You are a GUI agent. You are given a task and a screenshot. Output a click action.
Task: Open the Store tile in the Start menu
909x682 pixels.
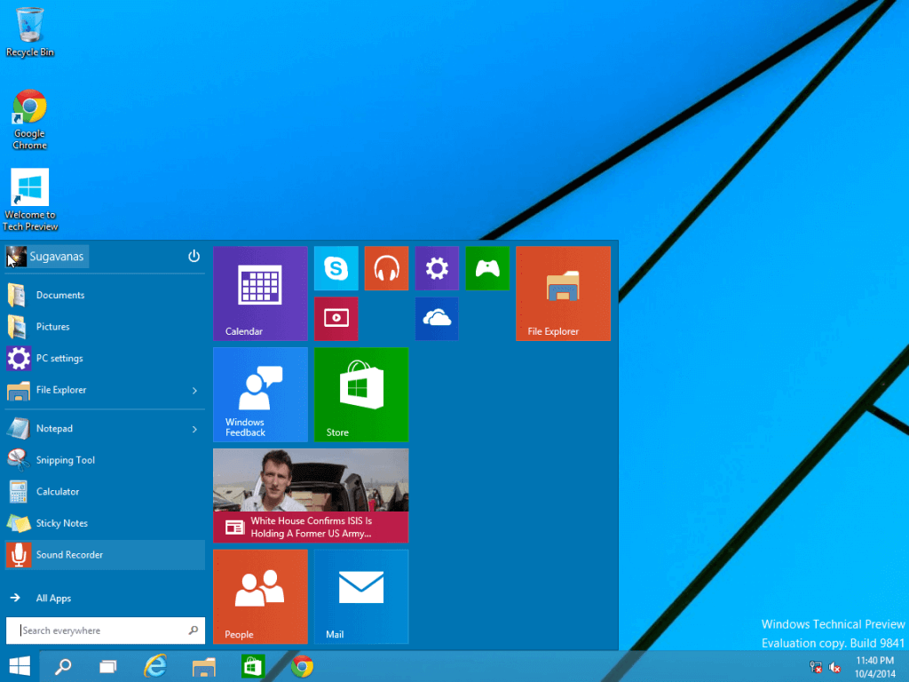pyautogui.click(x=361, y=394)
